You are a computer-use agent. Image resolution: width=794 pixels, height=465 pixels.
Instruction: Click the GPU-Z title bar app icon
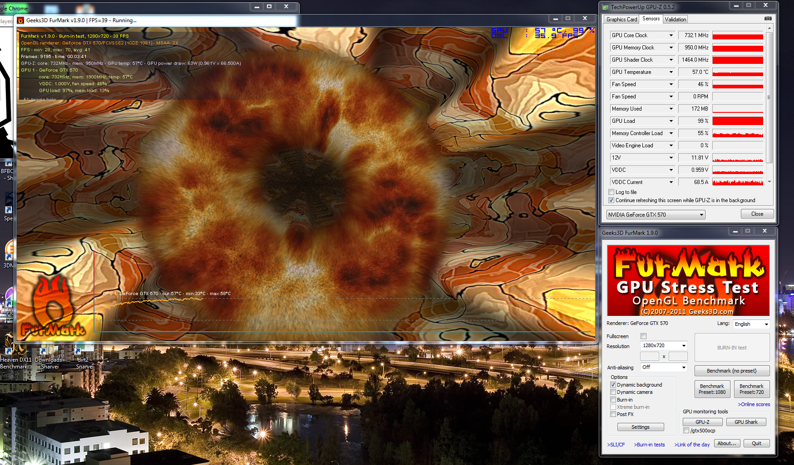click(x=605, y=7)
